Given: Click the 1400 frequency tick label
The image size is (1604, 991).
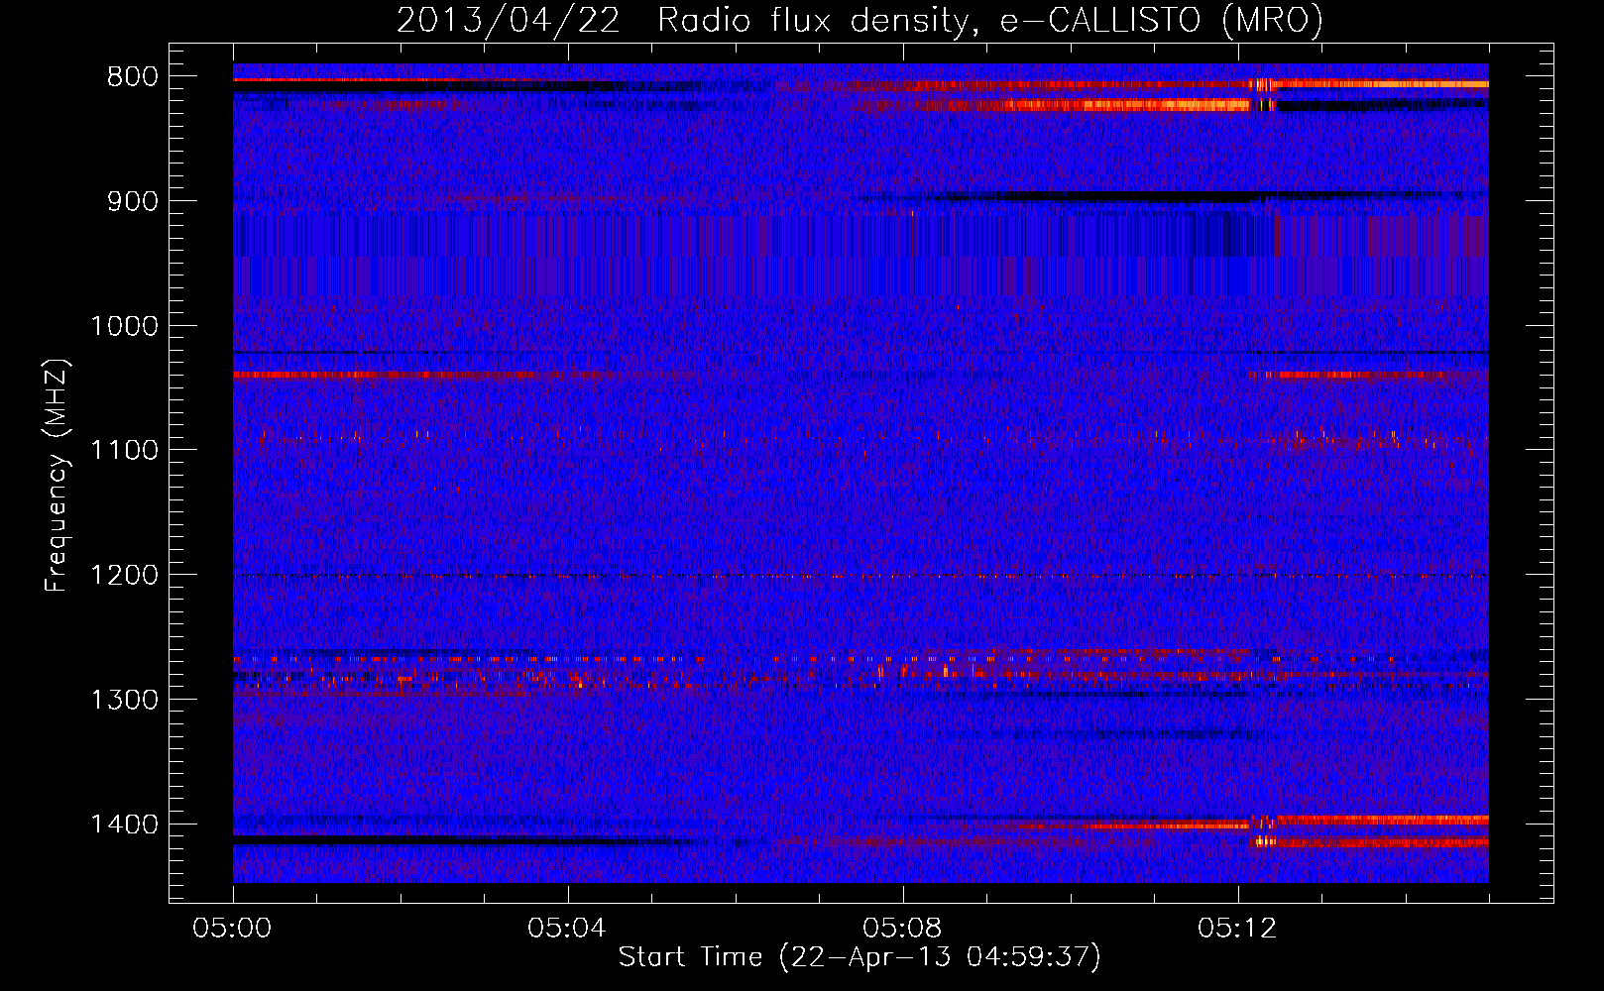Looking at the screenshot, I should [x=124, y=825].
